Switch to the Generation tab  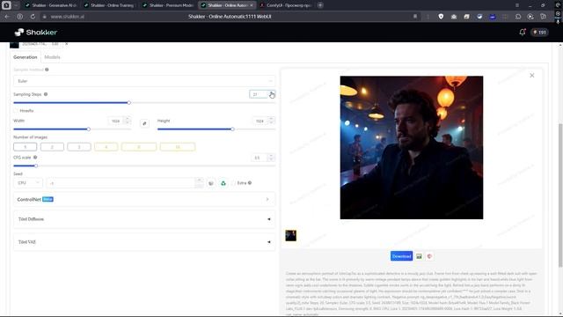(26, 57)
